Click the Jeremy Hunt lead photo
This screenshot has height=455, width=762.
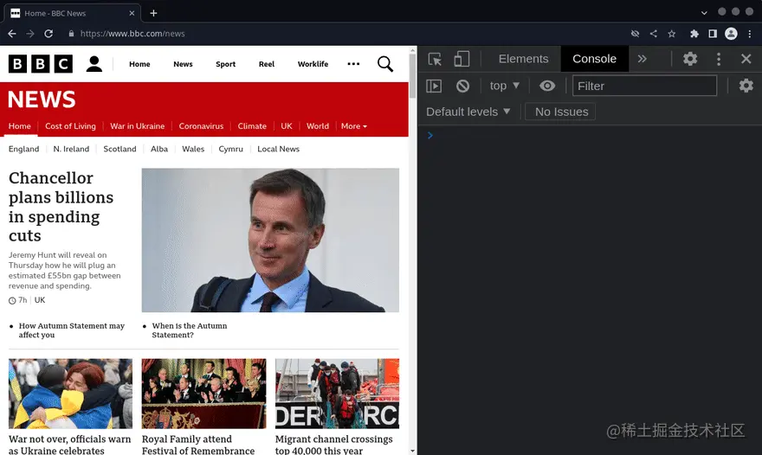pyautogui.click(x=270, y=240)
